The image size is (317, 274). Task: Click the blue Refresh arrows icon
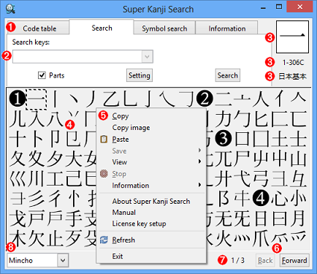[104, 240]
